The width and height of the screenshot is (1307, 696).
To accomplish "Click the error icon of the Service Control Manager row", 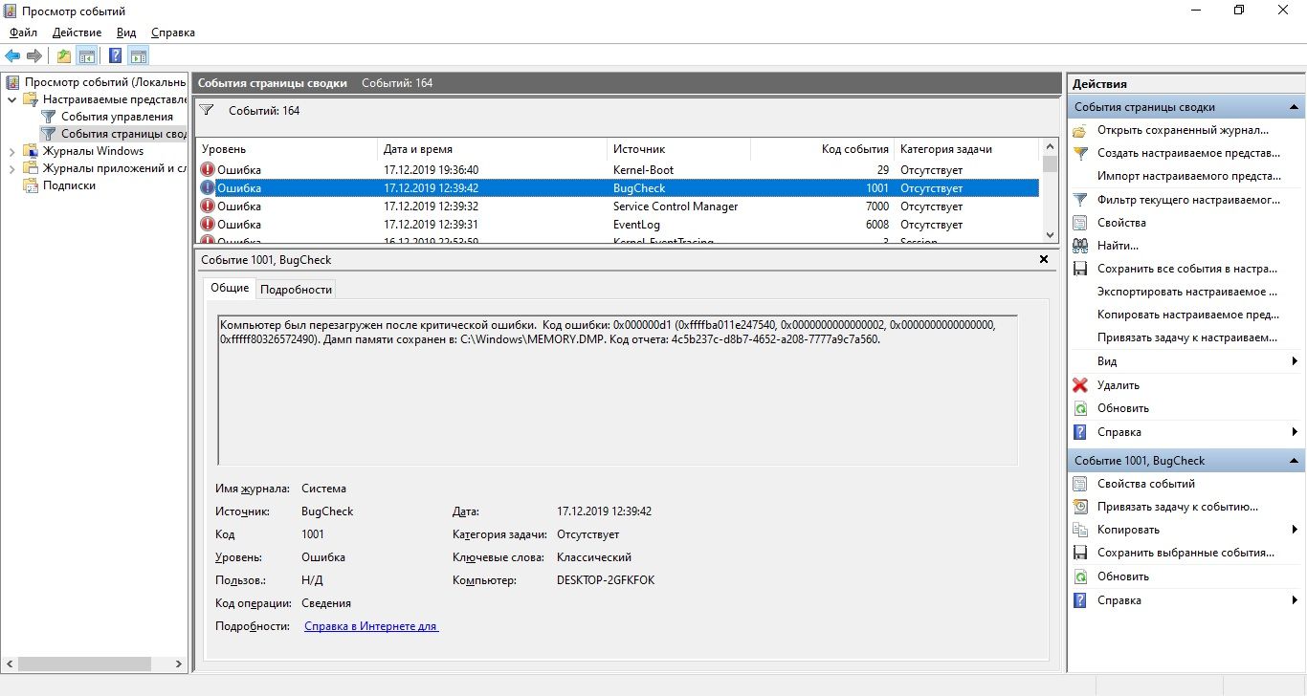I will tap(208, 207).
